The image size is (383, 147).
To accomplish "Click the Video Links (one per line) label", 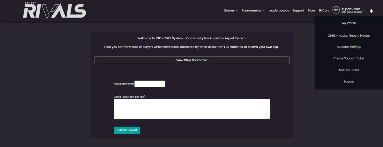I will [130, 97].
